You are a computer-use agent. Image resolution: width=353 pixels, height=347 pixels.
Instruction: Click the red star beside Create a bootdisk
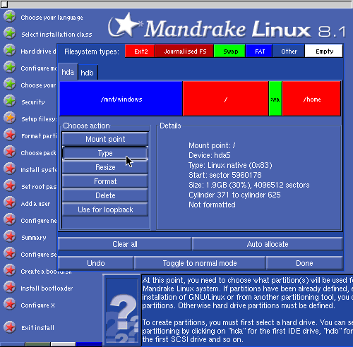[x=10, y=270]
